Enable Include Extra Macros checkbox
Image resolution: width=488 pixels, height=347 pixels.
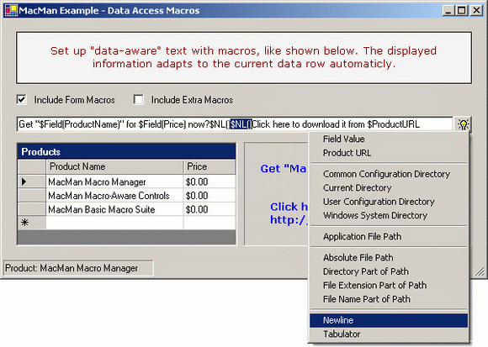pos(139,100)
